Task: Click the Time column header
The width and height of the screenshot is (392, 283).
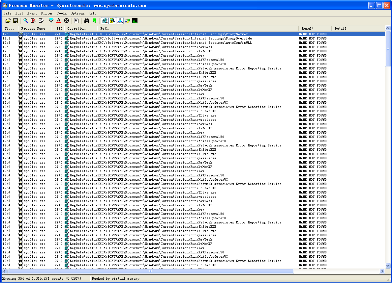Action: pyautogui.click(x=10, y=28)
